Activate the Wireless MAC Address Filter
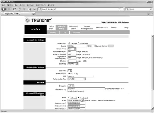This screenshot has width=154, height=113. [x=69, y=98]
